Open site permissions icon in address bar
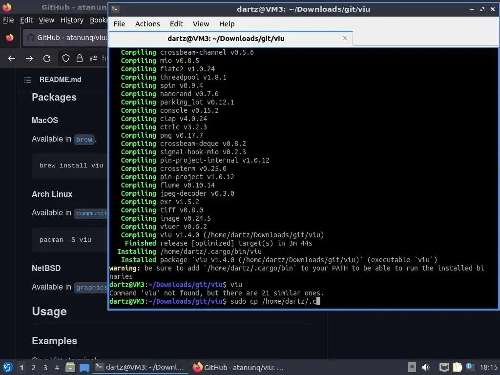 click(x=93, y=58)
